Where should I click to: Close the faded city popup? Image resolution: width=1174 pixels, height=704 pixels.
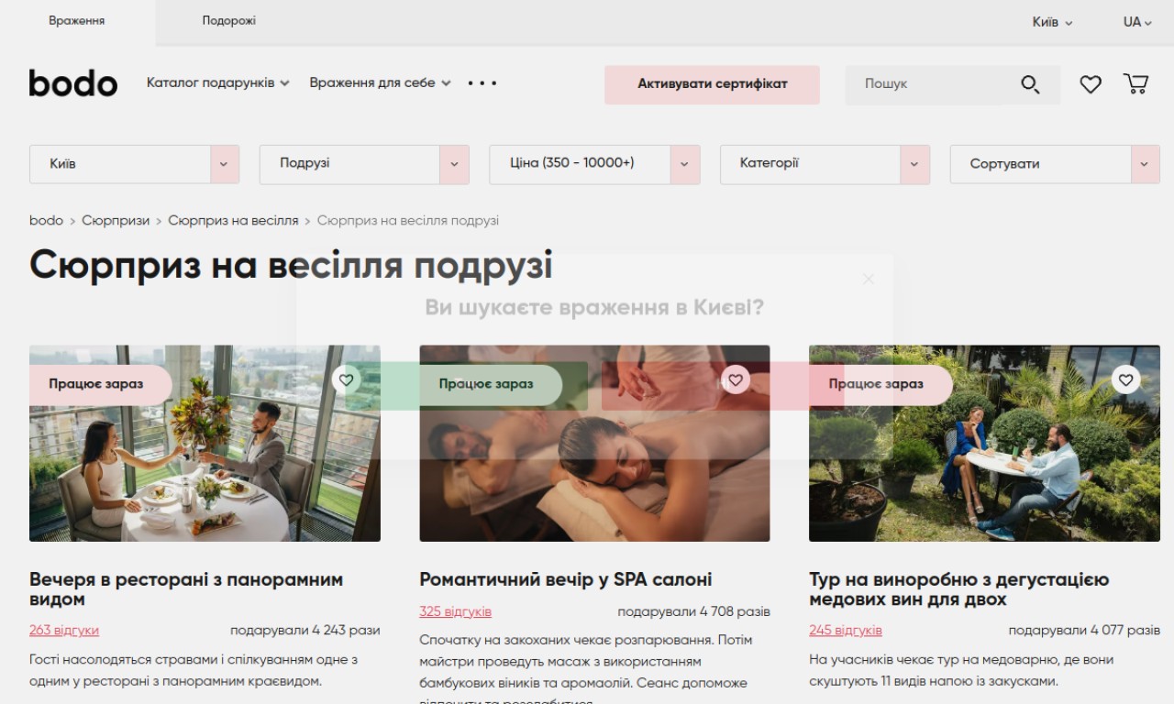pos(868,279)
